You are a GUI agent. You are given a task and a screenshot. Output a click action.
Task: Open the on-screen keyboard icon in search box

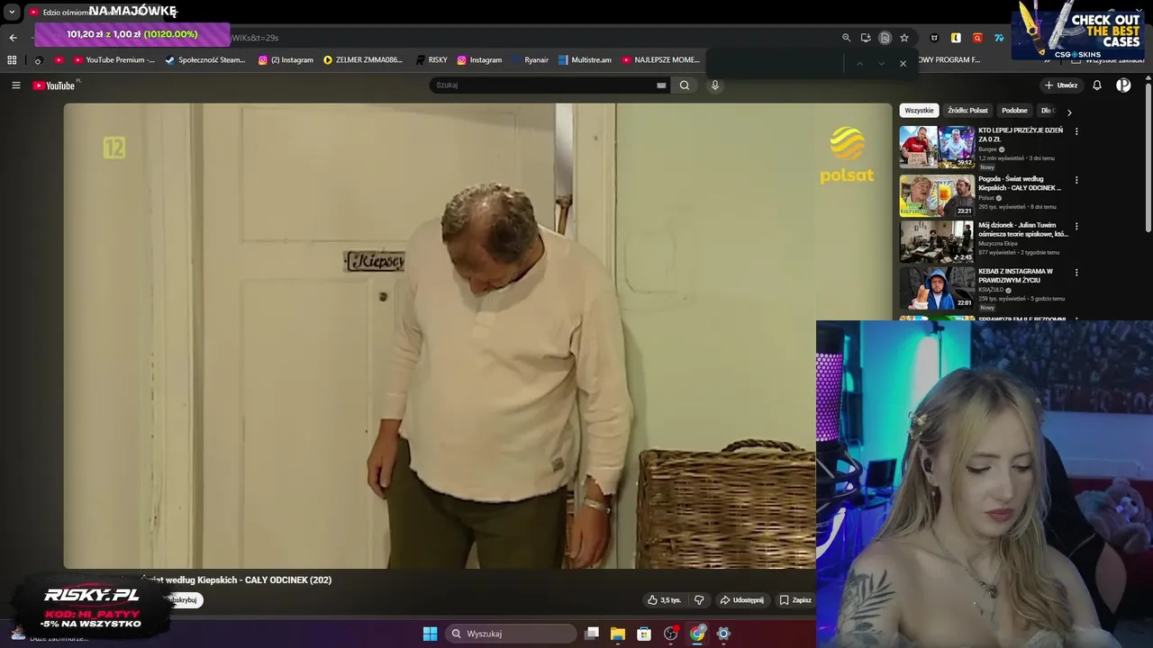[661, 85]
